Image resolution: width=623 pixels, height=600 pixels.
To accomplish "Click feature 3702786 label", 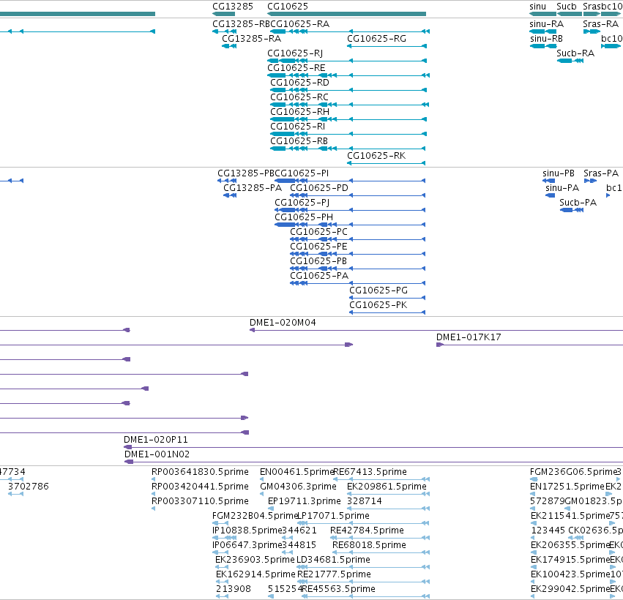I will (x=29, y=487).
